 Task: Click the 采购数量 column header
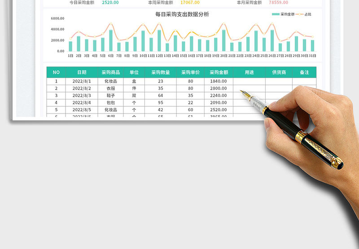pos(160,72)
